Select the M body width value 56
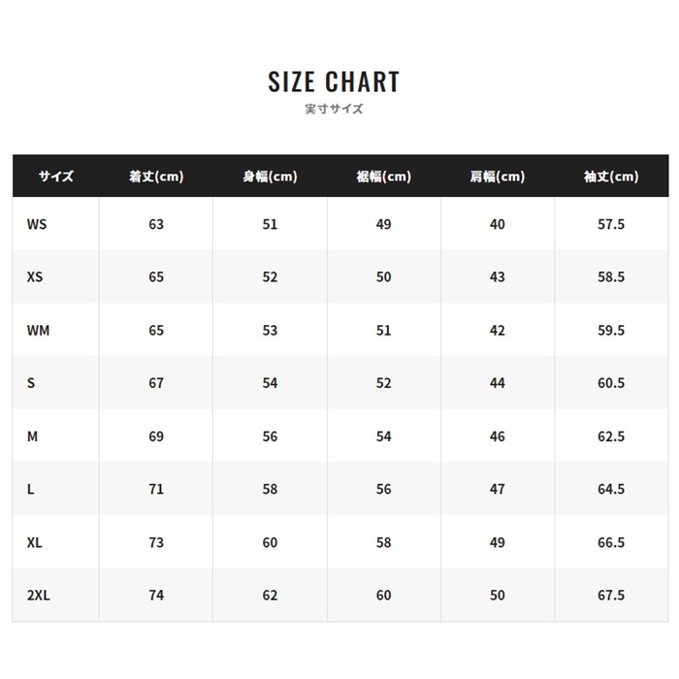The image size is (679, 679). [x=270, y=436]
